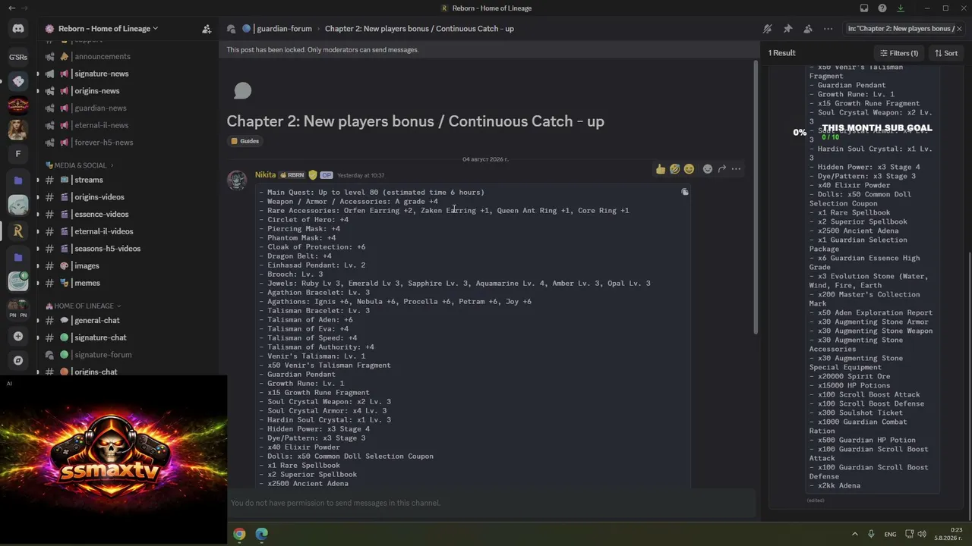The image size is (972, 546).
Task: Open Microsoft Edge from the taskbar
Action: point(262,534)
